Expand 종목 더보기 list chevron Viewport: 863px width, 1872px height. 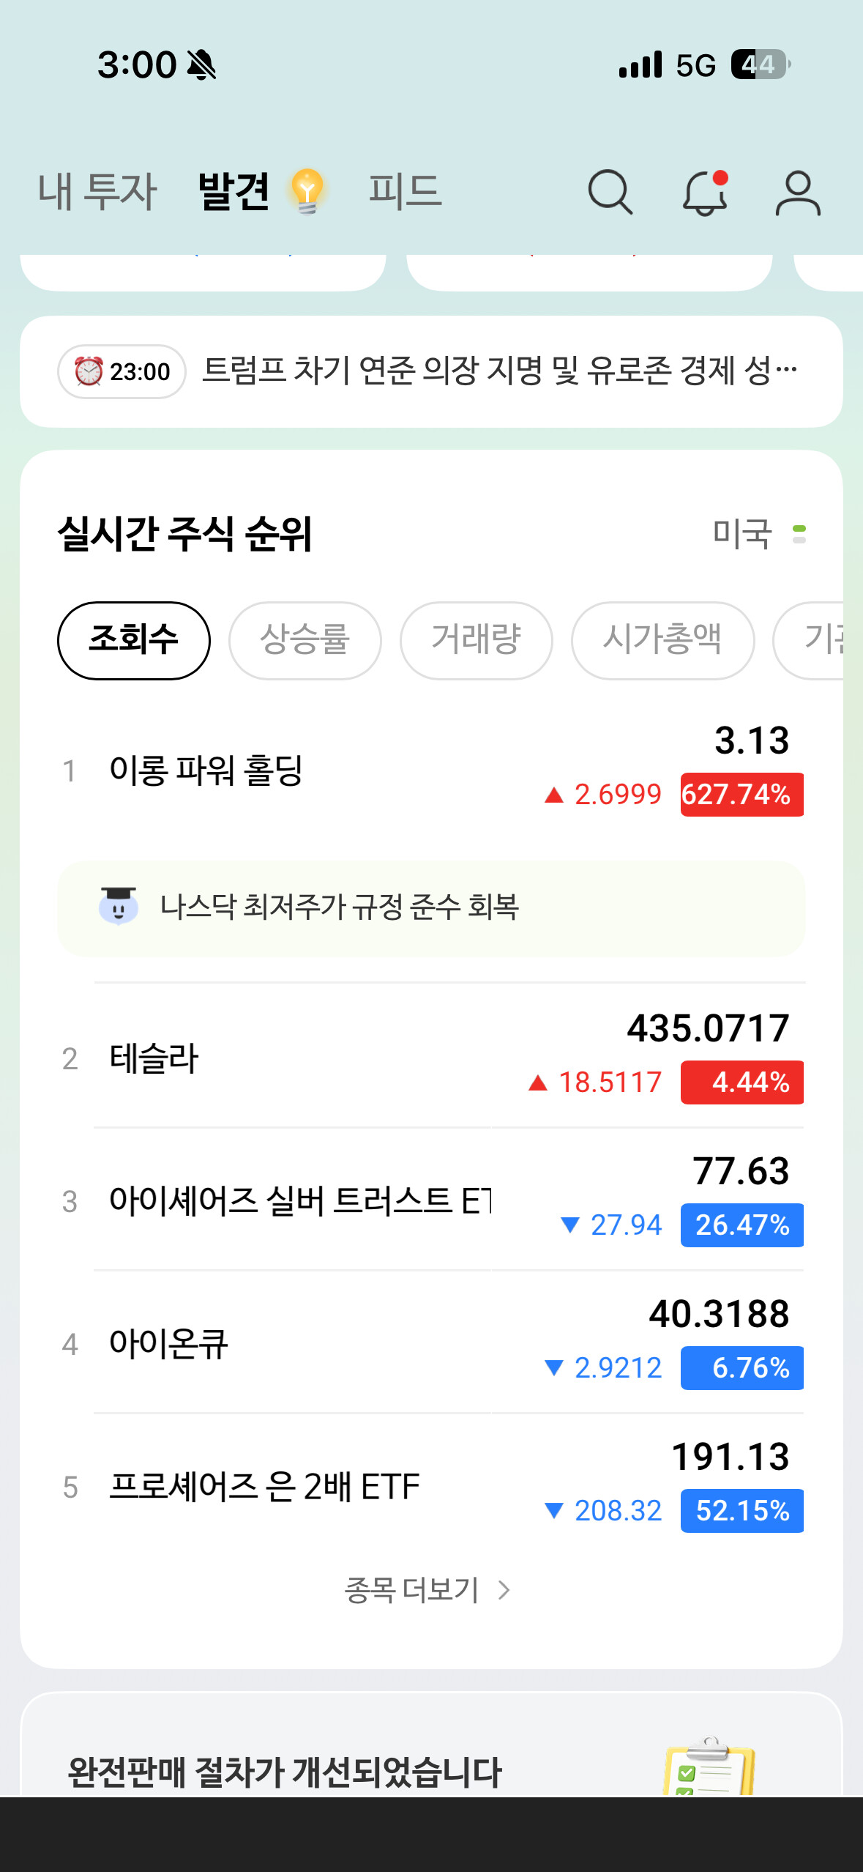point(503,1590)
